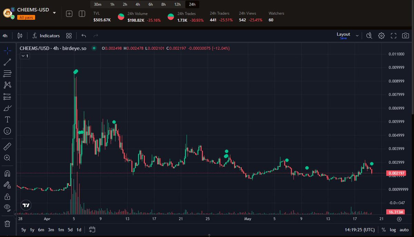Open the timezone clock 14:19:25 (UTC)

359,230
